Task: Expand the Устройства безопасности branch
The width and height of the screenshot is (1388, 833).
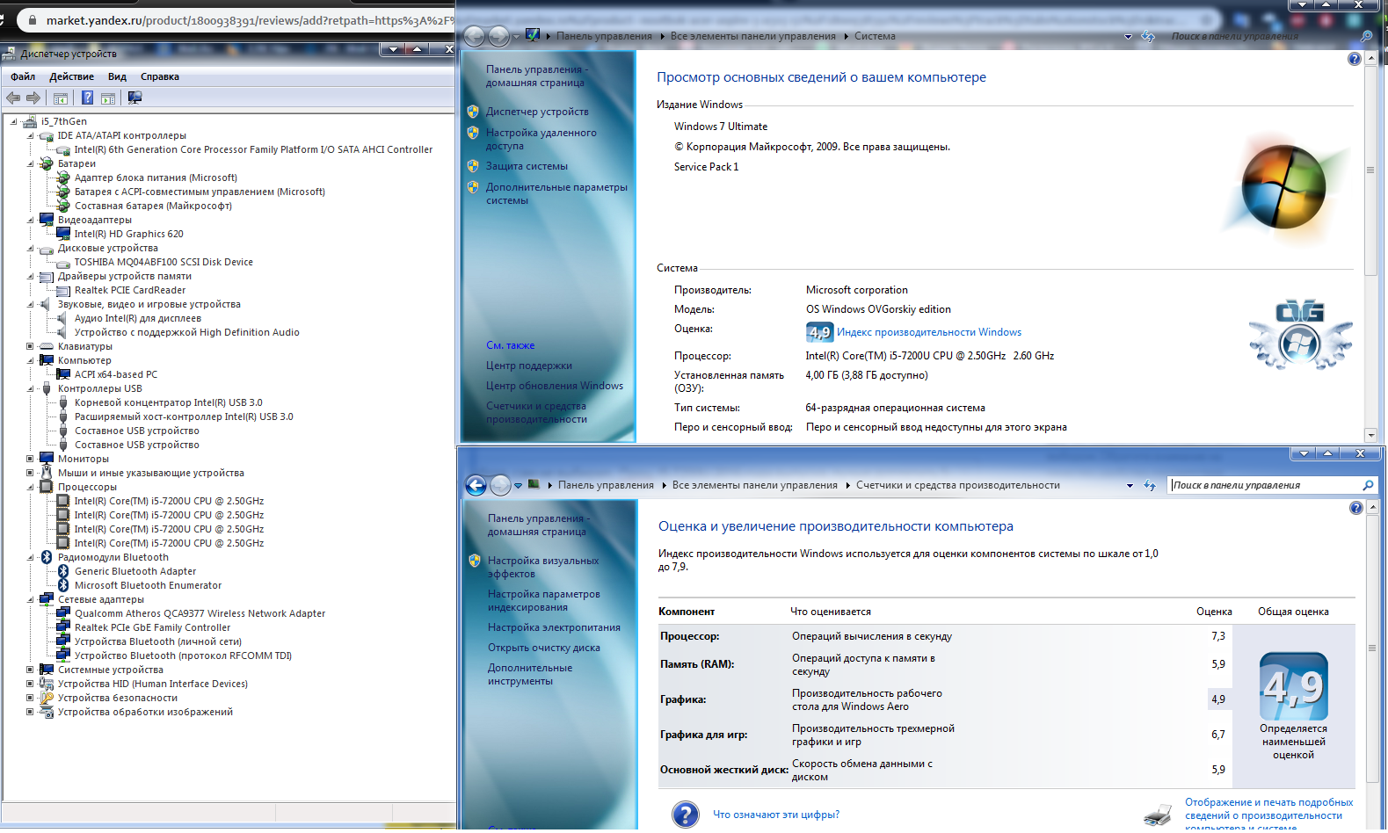Action: (30, 698)
